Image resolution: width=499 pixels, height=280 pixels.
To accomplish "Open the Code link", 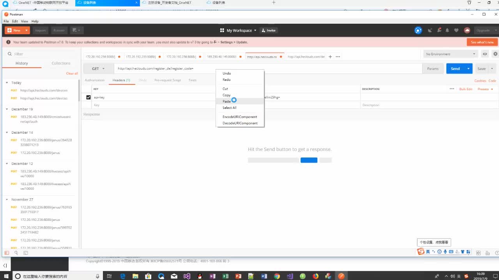I will tap(492, 81).
